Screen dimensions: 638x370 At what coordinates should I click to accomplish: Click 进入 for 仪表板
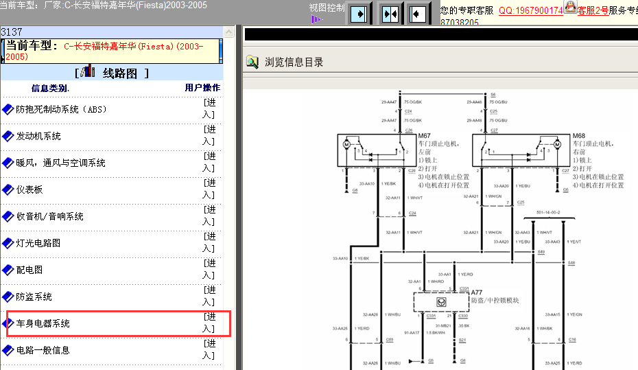point(209,189)
